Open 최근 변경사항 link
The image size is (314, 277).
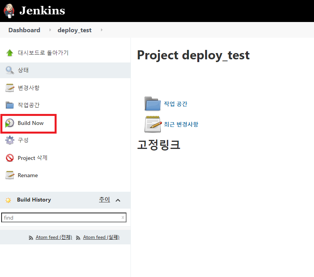(181, 124)
